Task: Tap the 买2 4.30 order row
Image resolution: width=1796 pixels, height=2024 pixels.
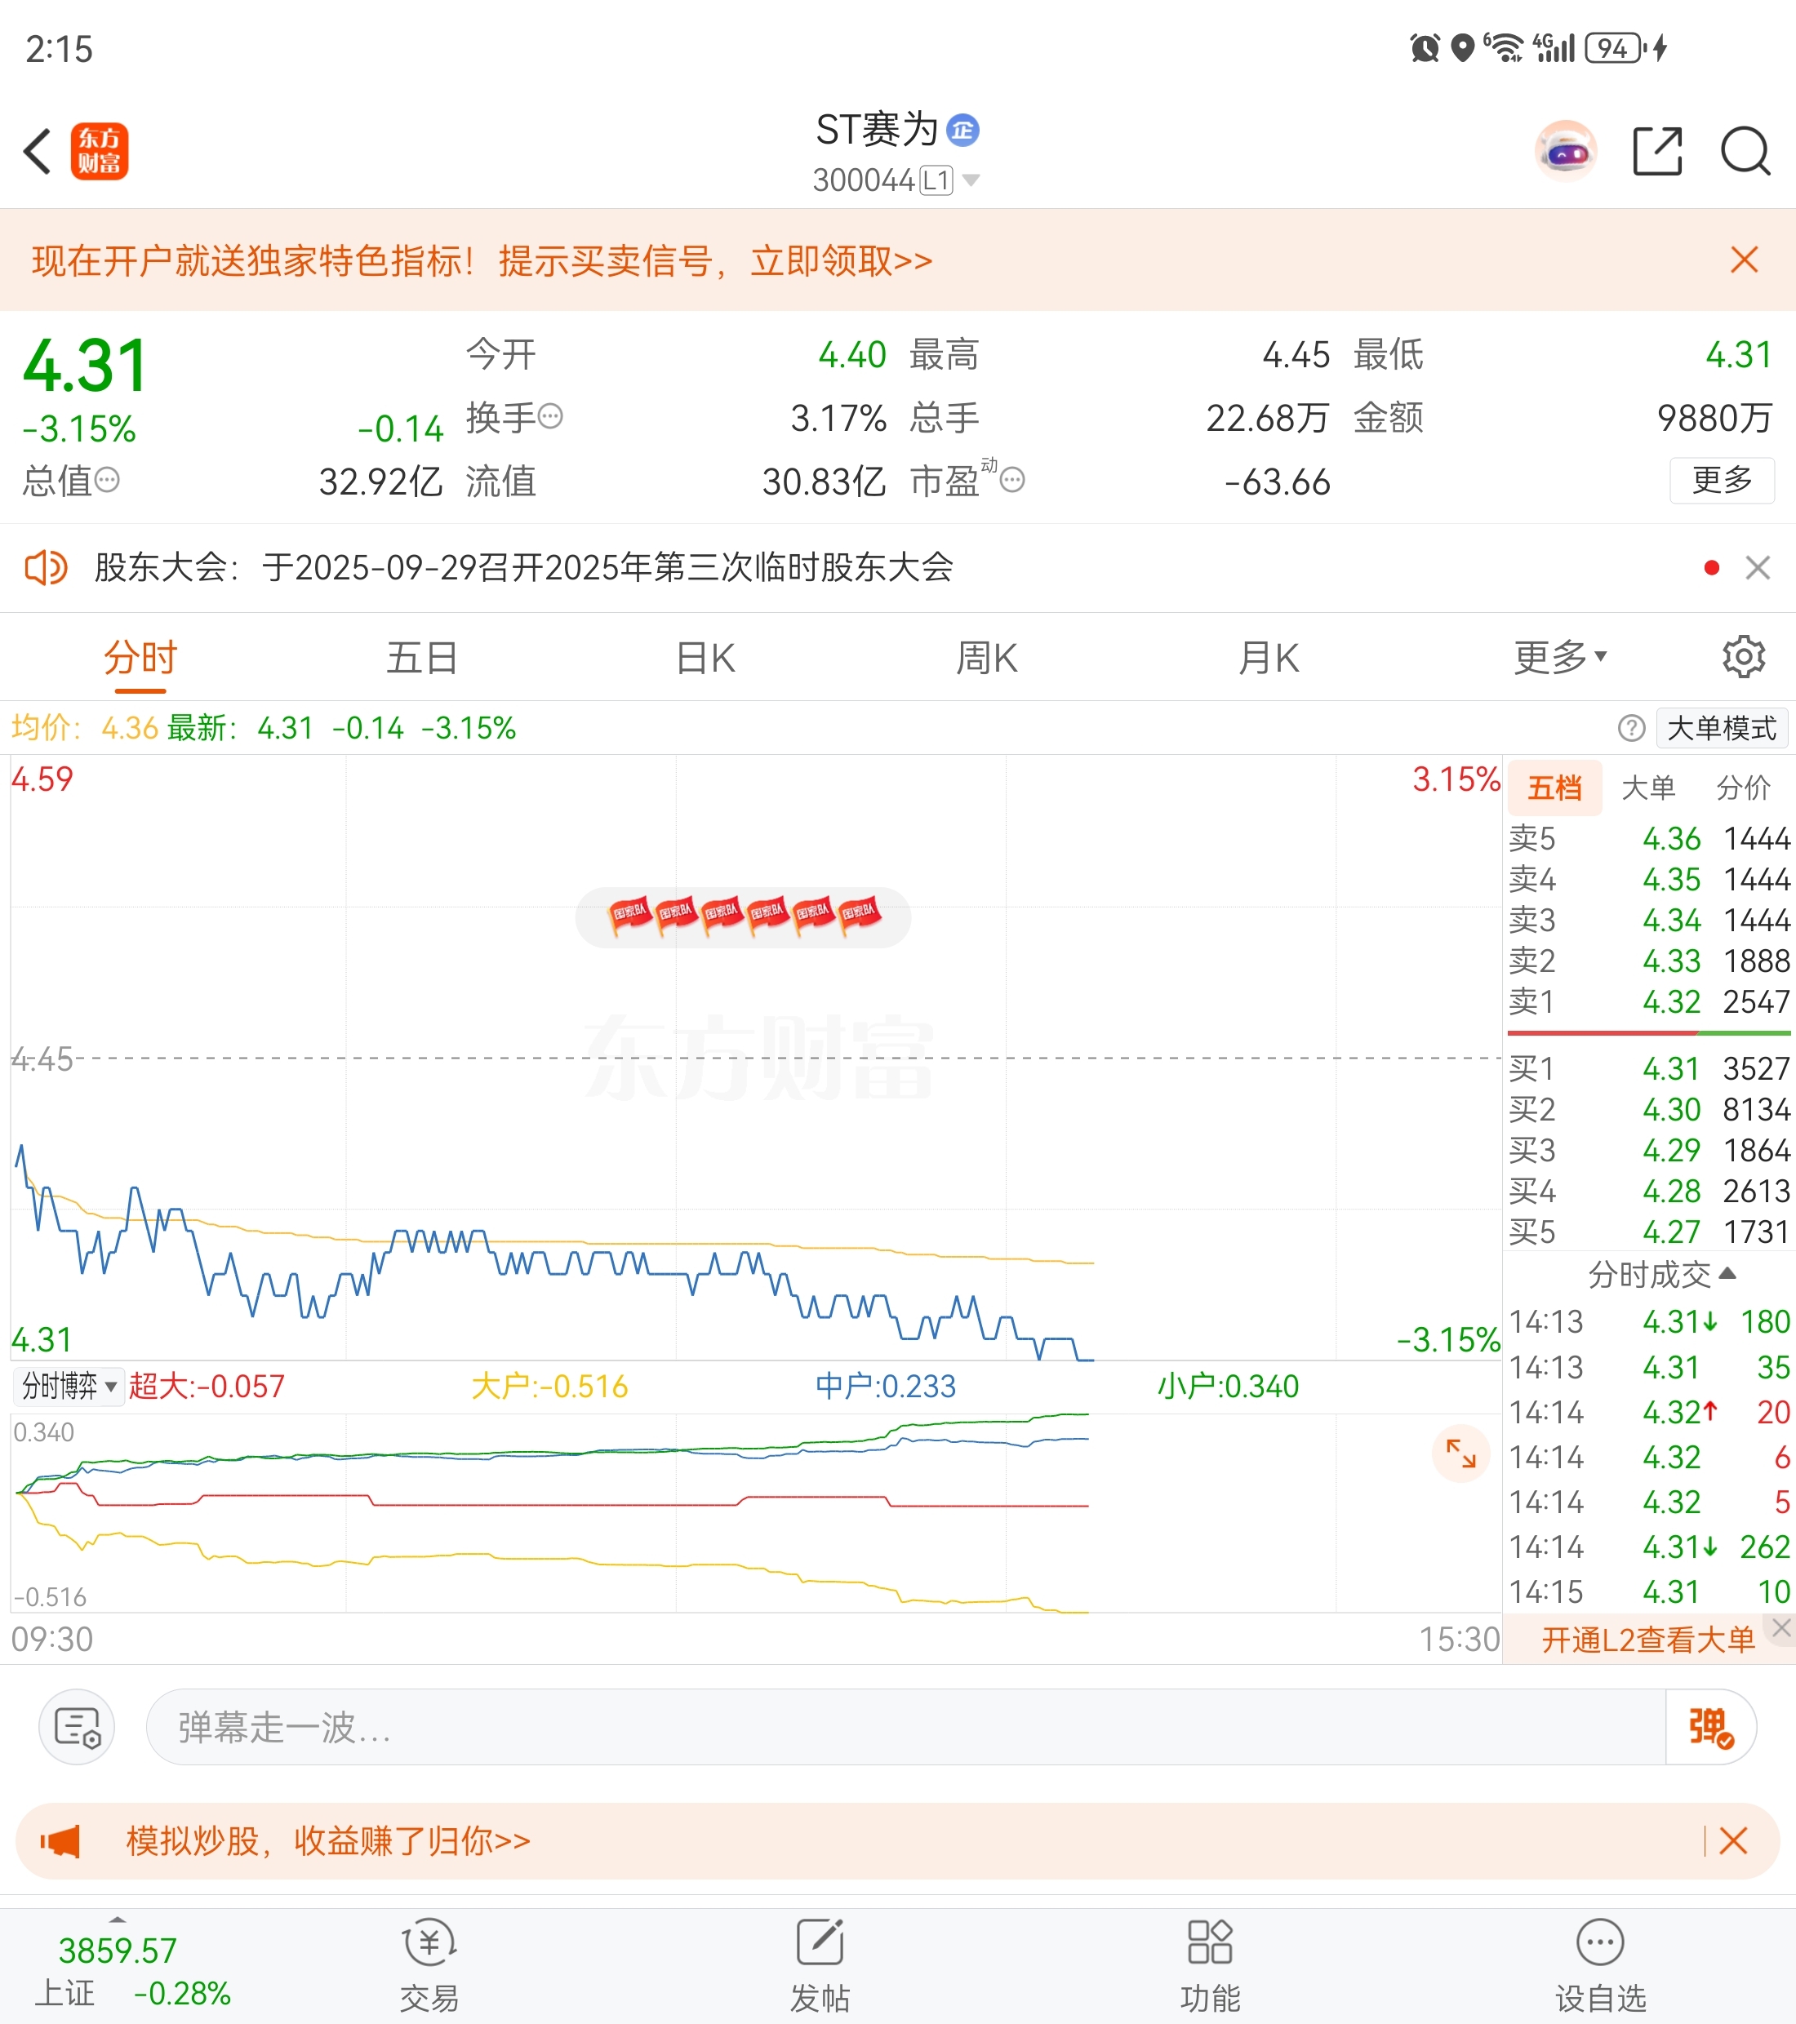Action: pos(1648,1109)
